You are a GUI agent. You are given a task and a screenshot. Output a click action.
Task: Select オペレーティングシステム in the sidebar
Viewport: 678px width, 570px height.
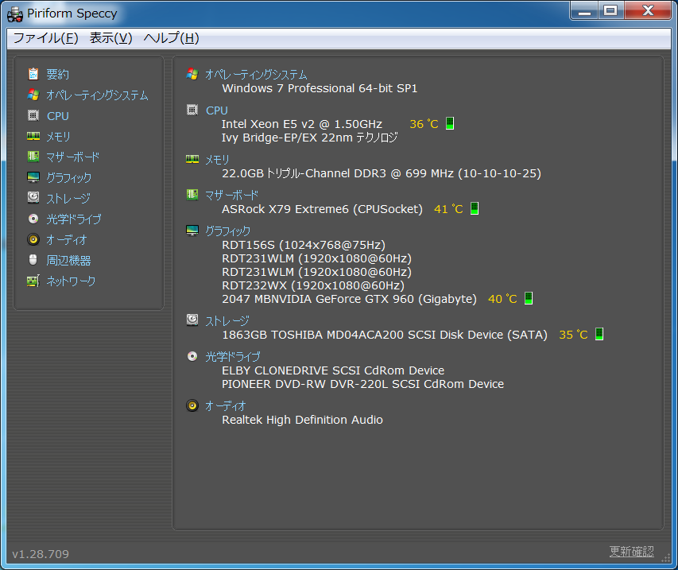97,95
